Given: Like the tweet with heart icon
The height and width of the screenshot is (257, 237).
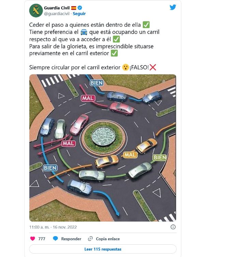Looking at the screenshot, I should tap(33, 238).
